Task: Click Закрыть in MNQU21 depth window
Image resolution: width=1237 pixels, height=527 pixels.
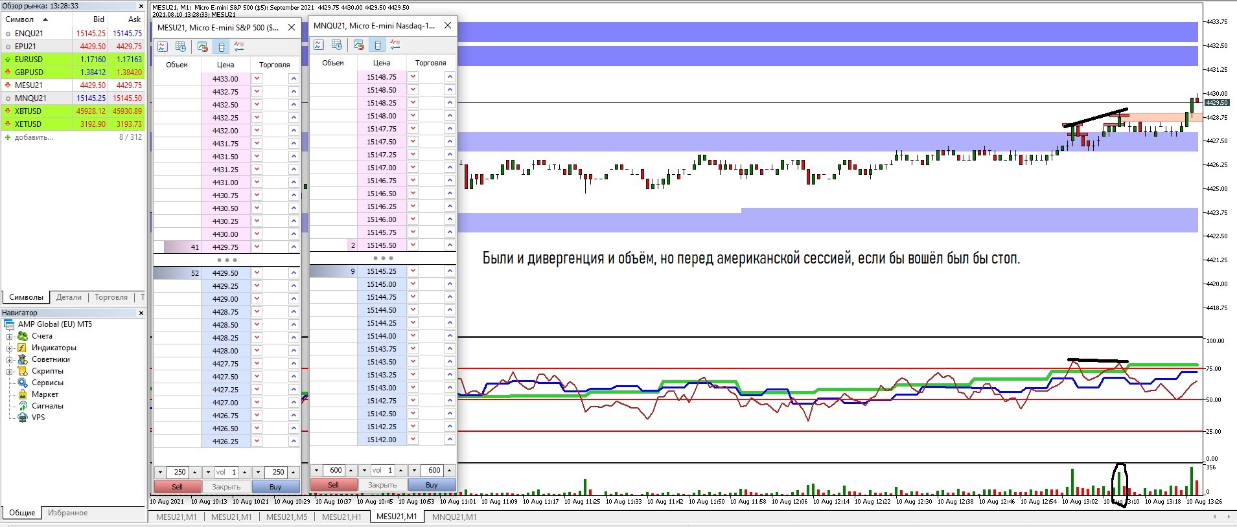Action: point(382,485)
